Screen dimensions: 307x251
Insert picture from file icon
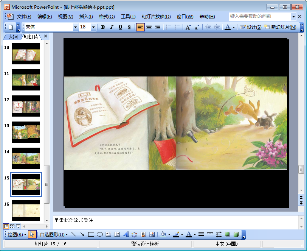[152, 234]
